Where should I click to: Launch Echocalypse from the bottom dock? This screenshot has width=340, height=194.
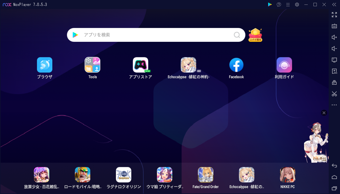click(247, 175)
